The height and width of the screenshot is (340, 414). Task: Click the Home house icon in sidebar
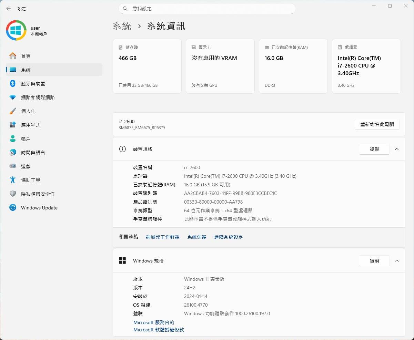13,56
